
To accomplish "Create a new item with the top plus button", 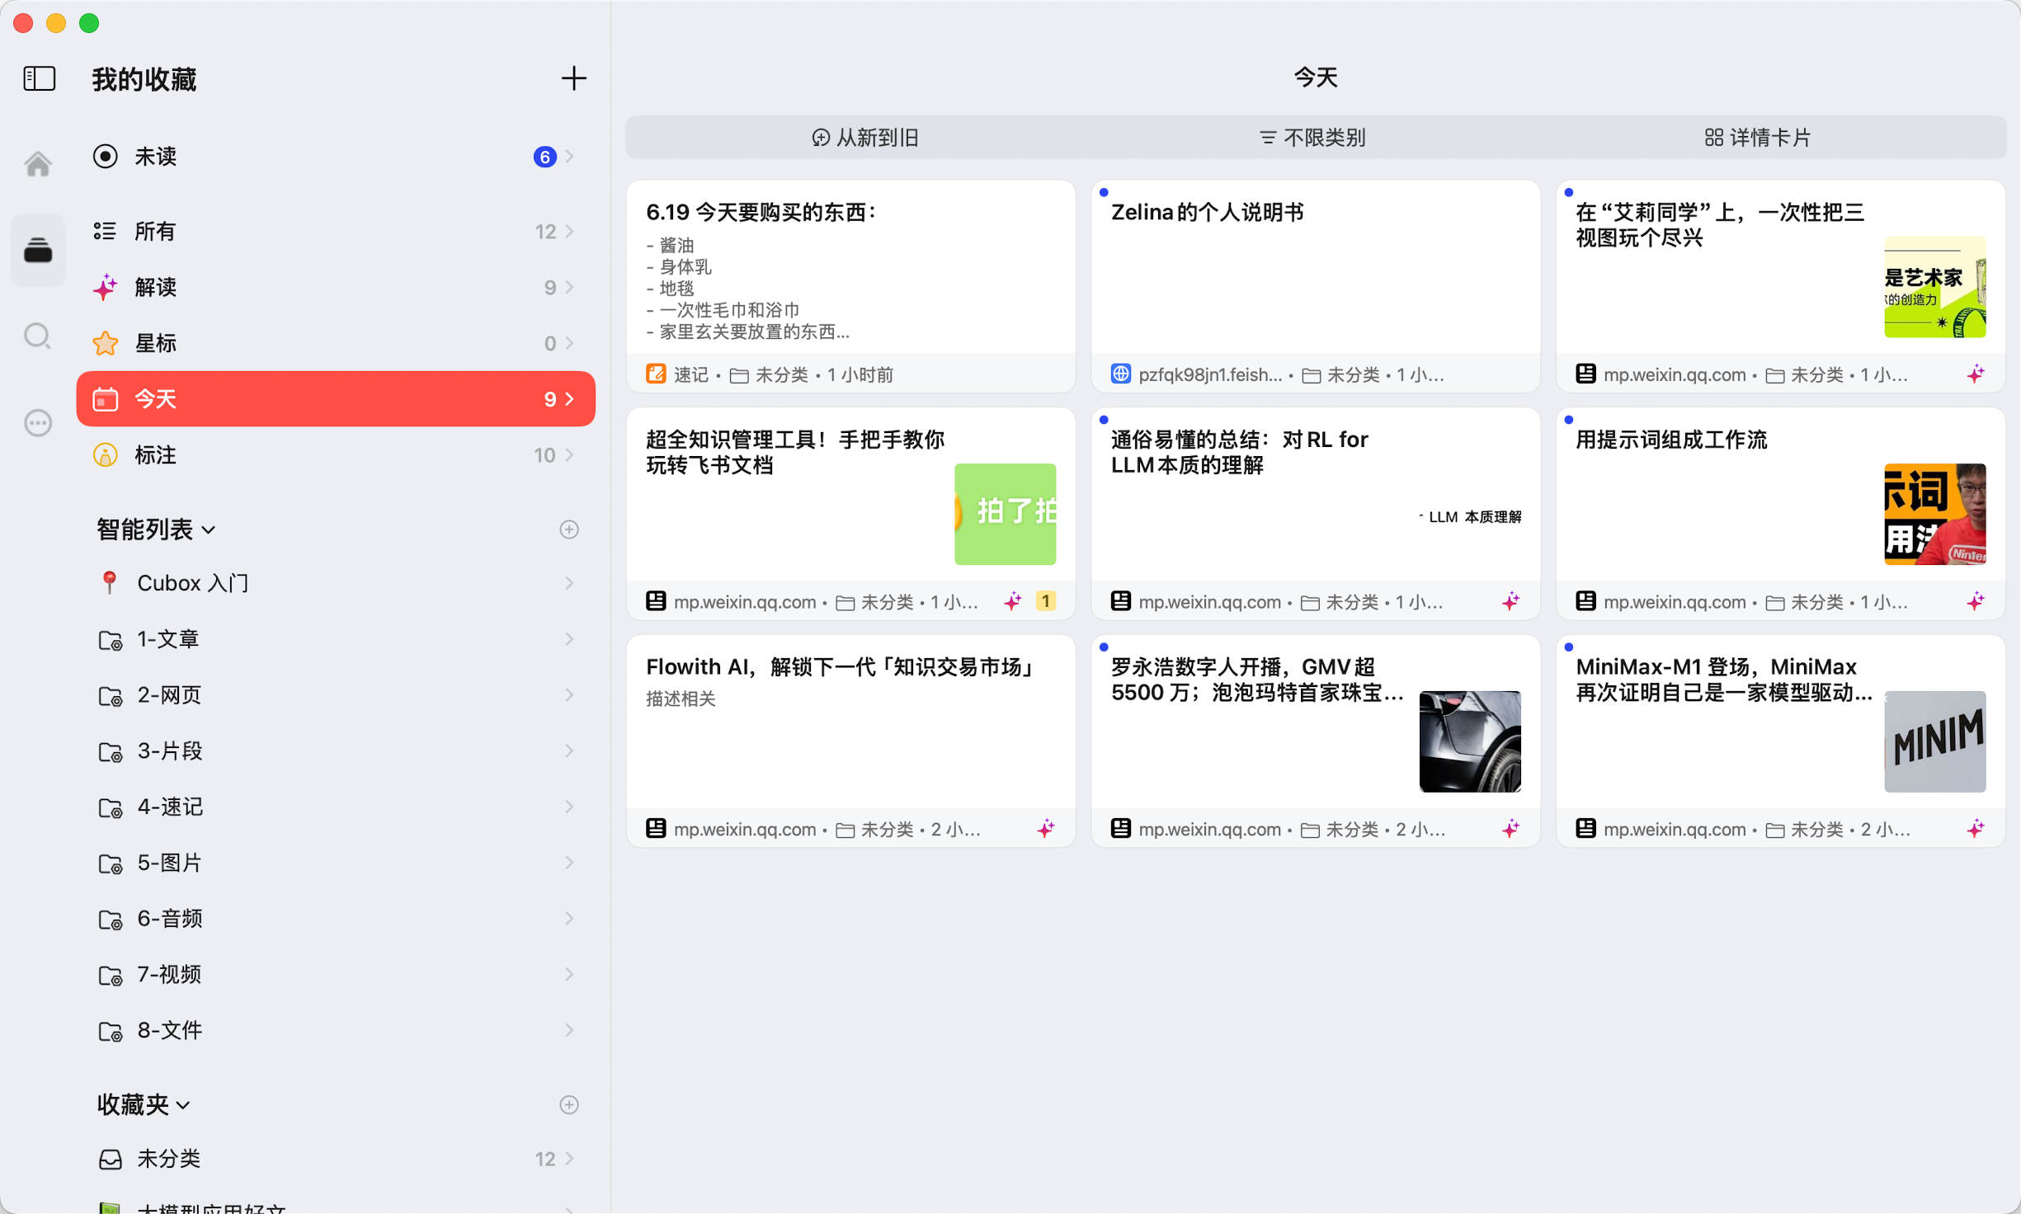I will pyautogui.click(x=575, y=78).
